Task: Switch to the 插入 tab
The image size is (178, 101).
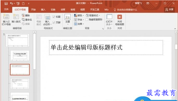Action: (43, 10)
